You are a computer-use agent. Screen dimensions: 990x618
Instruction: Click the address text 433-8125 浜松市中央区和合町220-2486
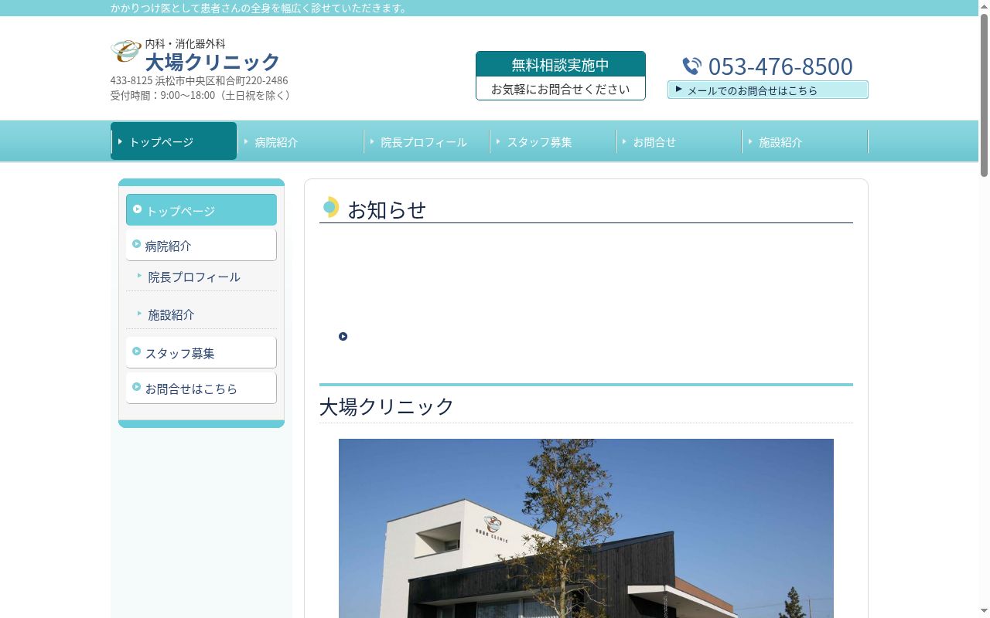pyautogui.click(x=200, y=80)
